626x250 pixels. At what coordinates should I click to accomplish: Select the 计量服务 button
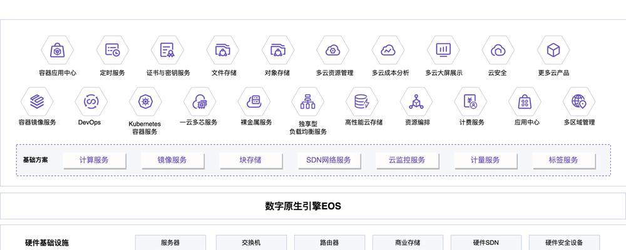(x=486, y=160)
